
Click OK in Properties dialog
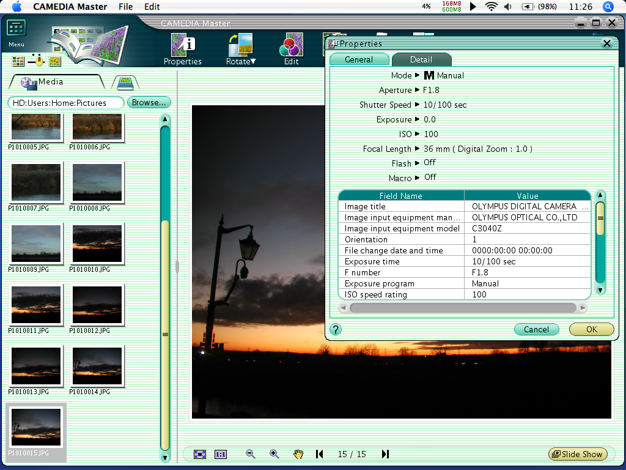[x=592, y=329]
